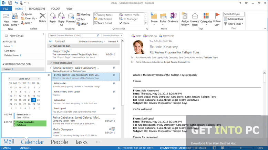268x150 pixels.
Task: Open the Clean Up dropdown
Action: pos(29,18)
